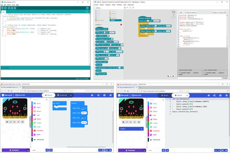
Task: Open the Help icon in left MakeCode window
Action: pyautogui.click(x=104, y=95)
